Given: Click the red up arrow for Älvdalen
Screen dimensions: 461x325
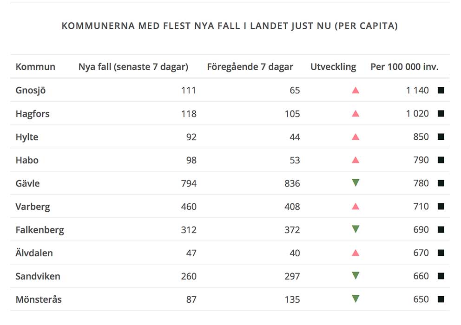Looking at the screenshot, I should pyautogui.click(x=356, y=253).
